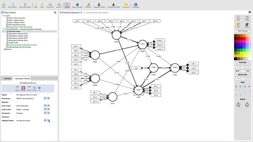Add a Comment using toolbar icon

(x=126, y=5)
